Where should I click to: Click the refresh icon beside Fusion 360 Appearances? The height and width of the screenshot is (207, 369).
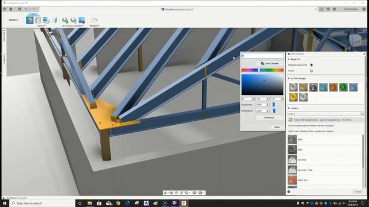click(291, 120)
